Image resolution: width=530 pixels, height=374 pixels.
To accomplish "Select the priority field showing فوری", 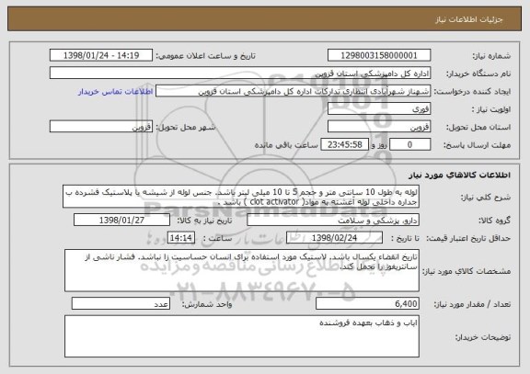I will (379, 109).
